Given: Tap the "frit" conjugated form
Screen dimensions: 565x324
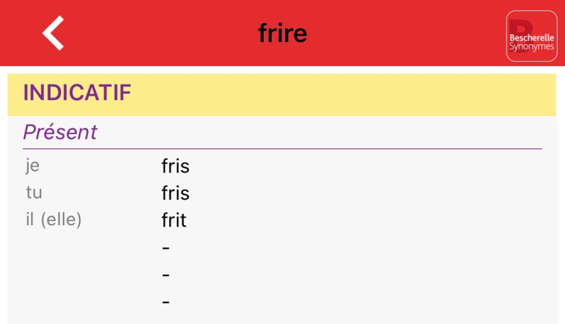Looking at the screenshot, I should [x=174, y=220].
